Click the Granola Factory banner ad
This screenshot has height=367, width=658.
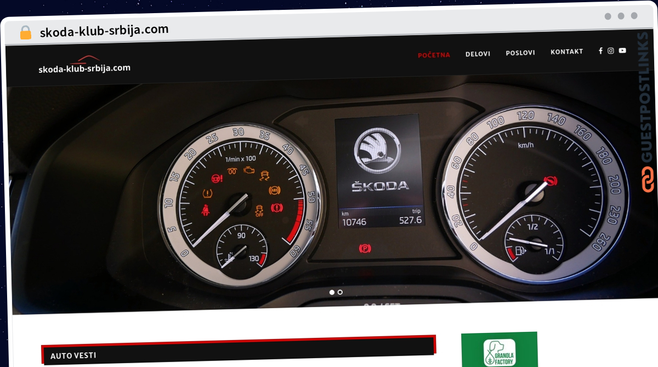coord(499,349)
